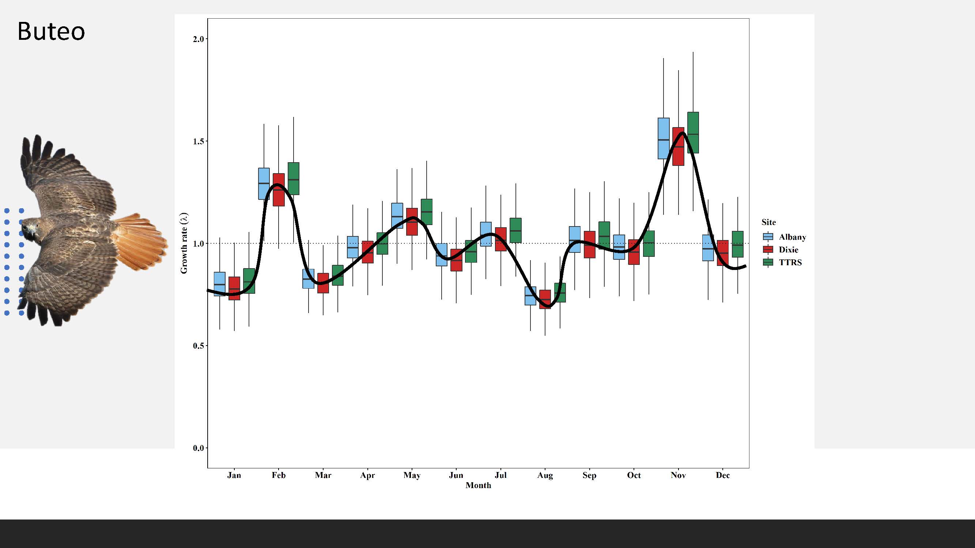The width and height of the screenshot is (975, 548).
Task: Click the Dixie red legend swatch
Action: point(768,250)
